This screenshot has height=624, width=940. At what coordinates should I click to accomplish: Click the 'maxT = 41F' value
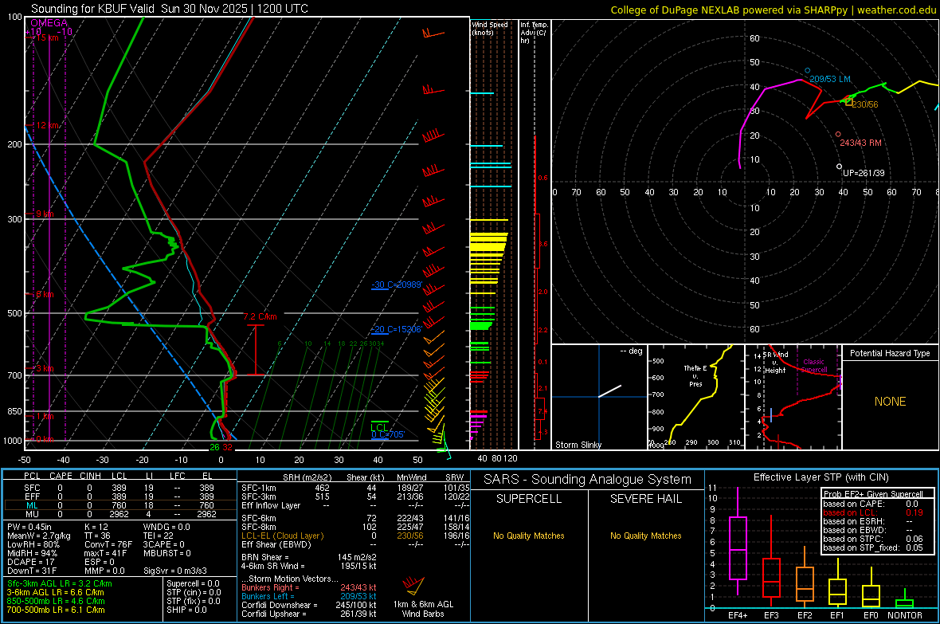click(x=105, y=553)
